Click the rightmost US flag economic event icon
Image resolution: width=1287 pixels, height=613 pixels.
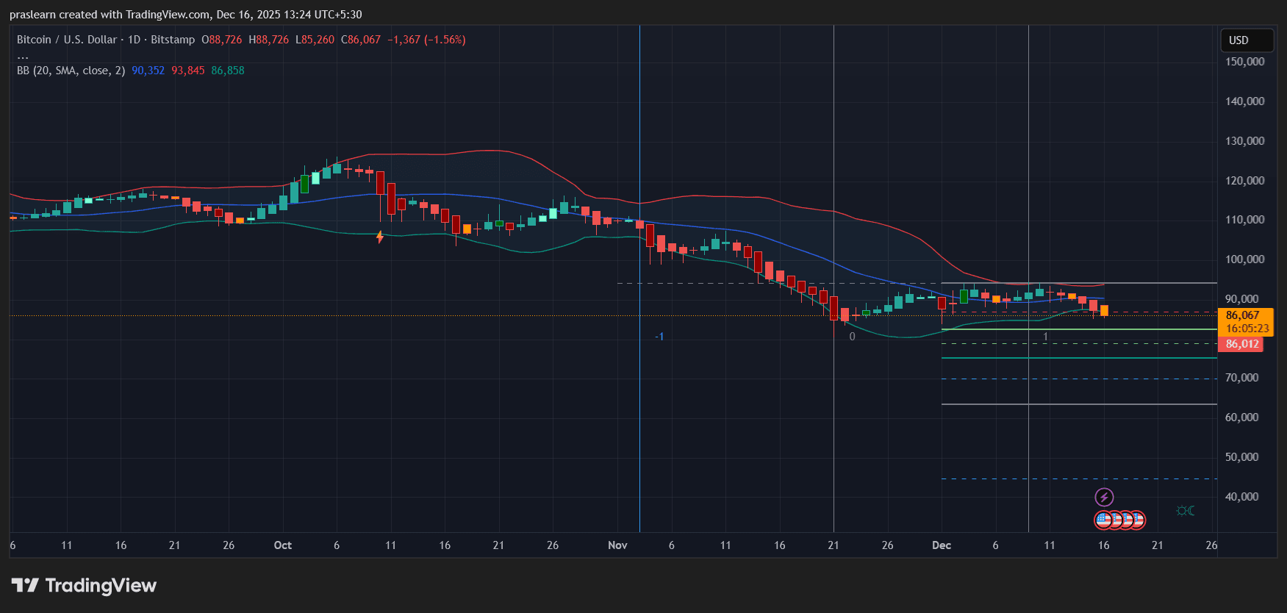click(1137, 520)
